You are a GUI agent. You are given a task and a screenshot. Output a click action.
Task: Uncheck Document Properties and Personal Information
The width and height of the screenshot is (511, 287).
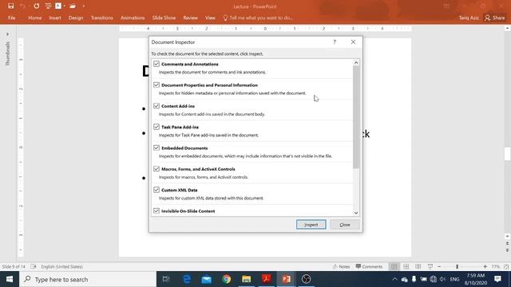click(x=156, y=85)
